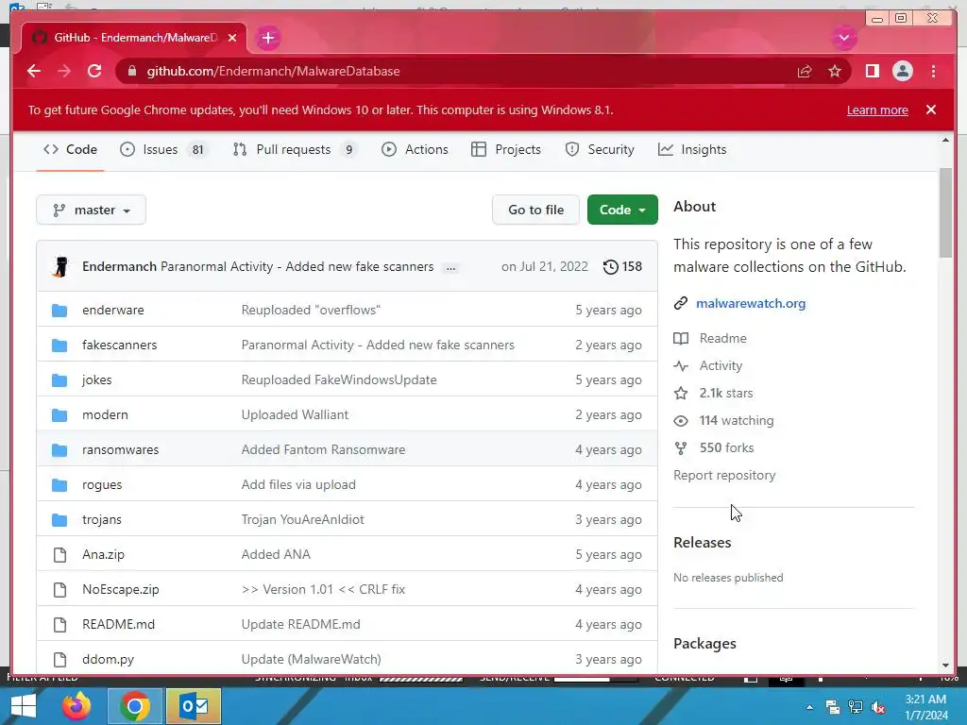Open the 'Added Fantom Ransomware' commit message
Image resolution: width=967 pixels, height=725 pixels.
323,450
